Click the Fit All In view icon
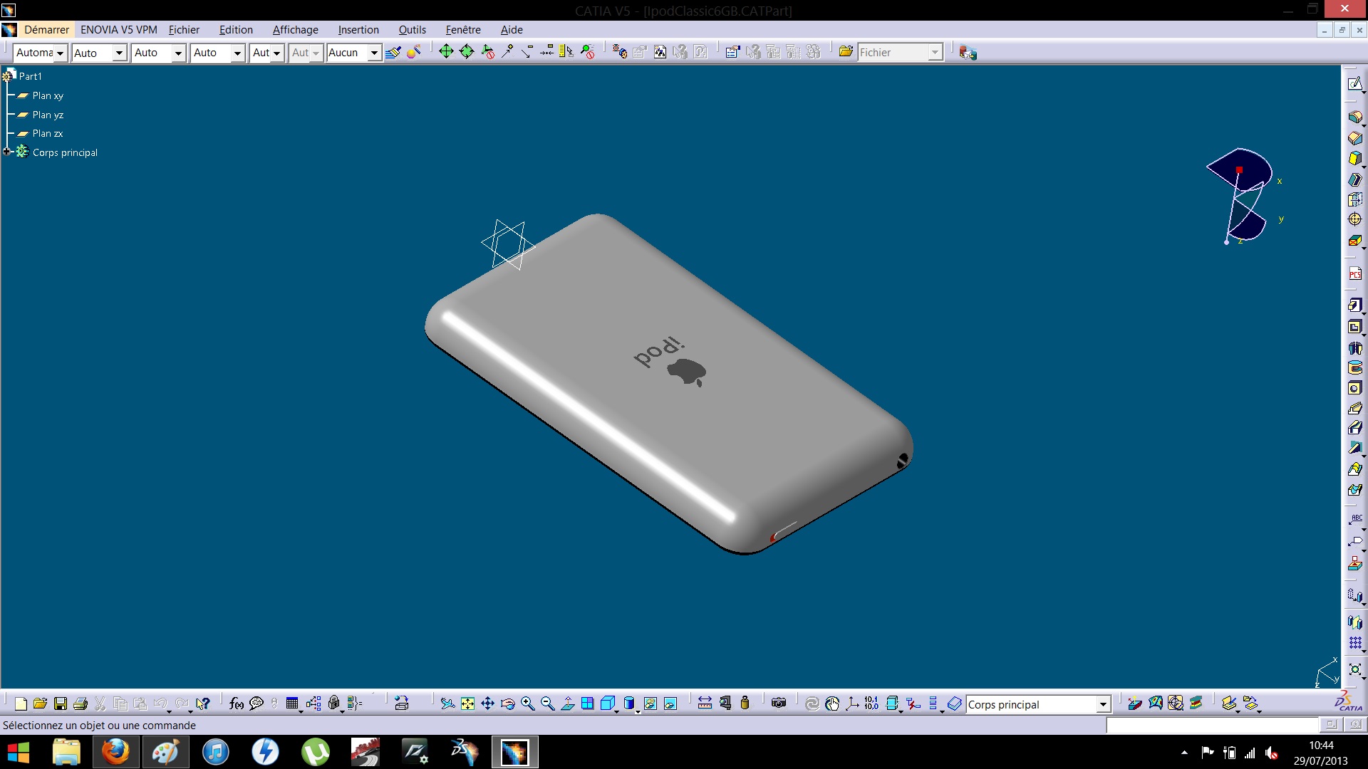 point(467,704)
